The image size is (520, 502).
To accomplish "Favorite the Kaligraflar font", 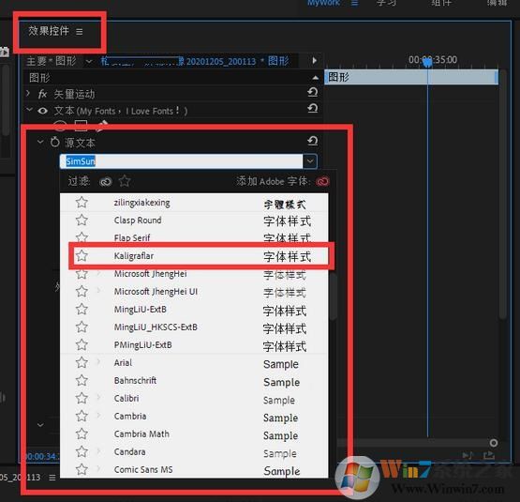I will point(82,255).
